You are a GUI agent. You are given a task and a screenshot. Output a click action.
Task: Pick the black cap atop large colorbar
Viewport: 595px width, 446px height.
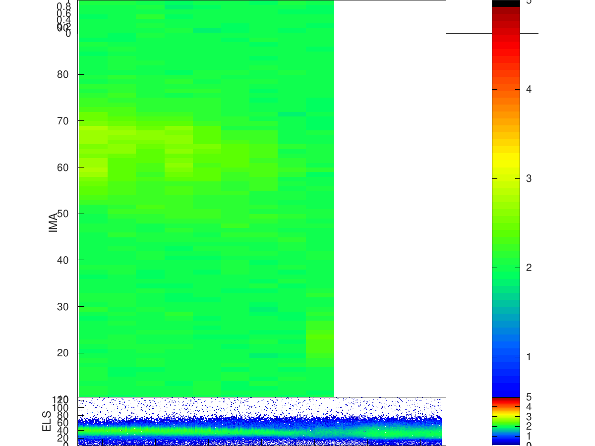506,3
